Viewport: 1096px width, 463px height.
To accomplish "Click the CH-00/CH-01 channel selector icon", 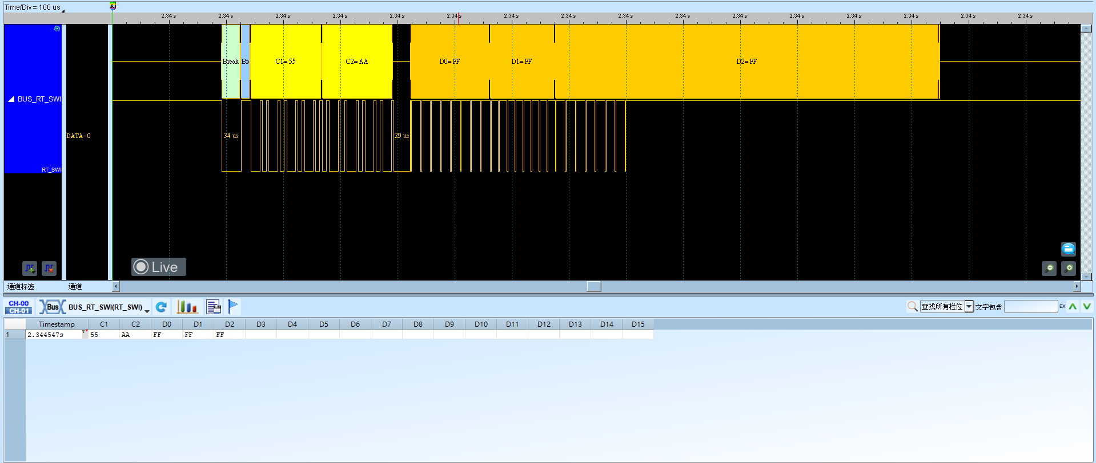I will (x=19, y=307).
